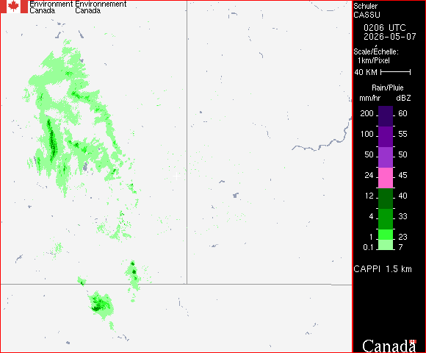Click the light green 7 dBZ swatch
Screen dimensions: 426x353
pos(386,245)
